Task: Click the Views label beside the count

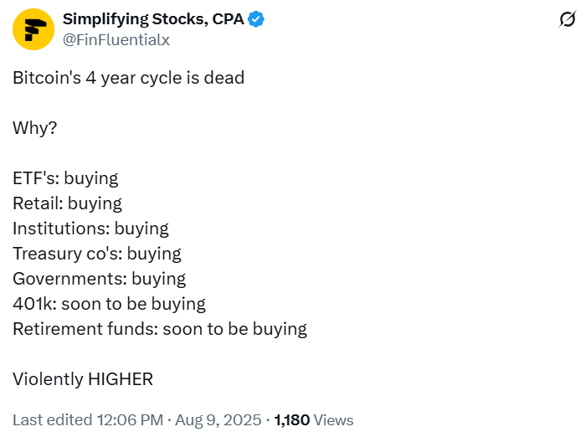Action: coord(333,419)
